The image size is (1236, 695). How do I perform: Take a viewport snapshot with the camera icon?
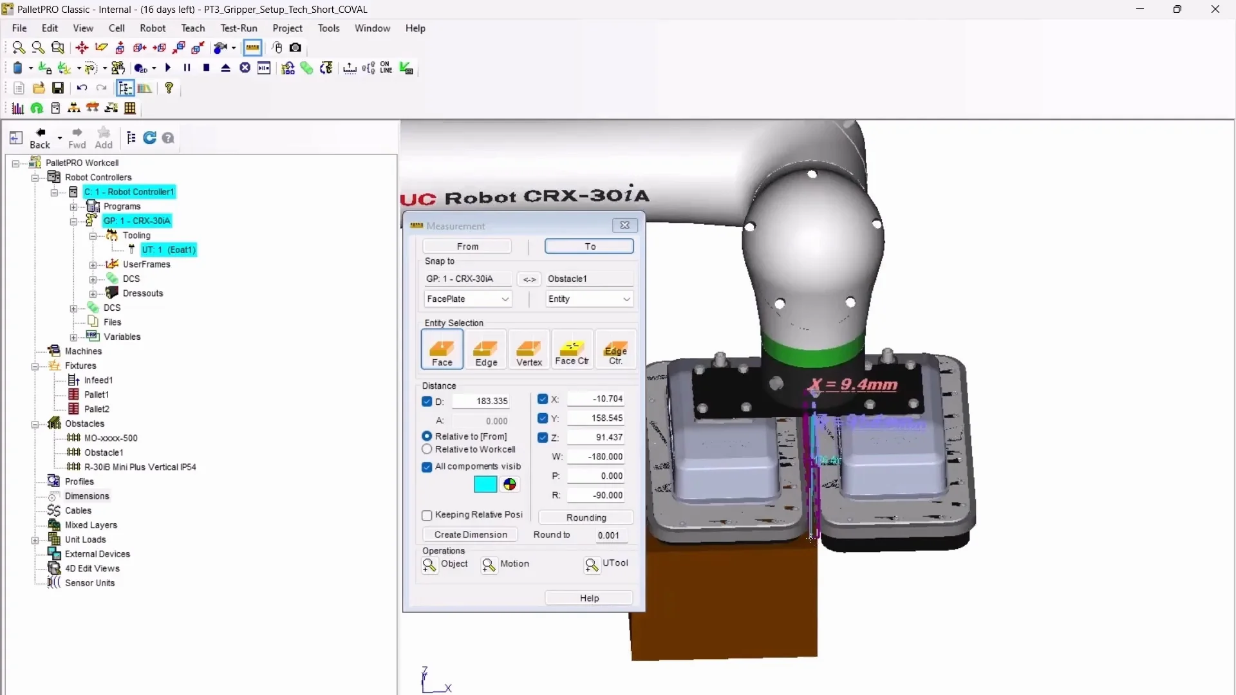[x=295, y=48]
